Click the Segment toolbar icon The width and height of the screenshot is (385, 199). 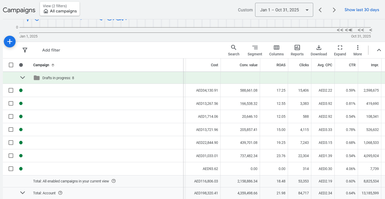pos(255,50)
